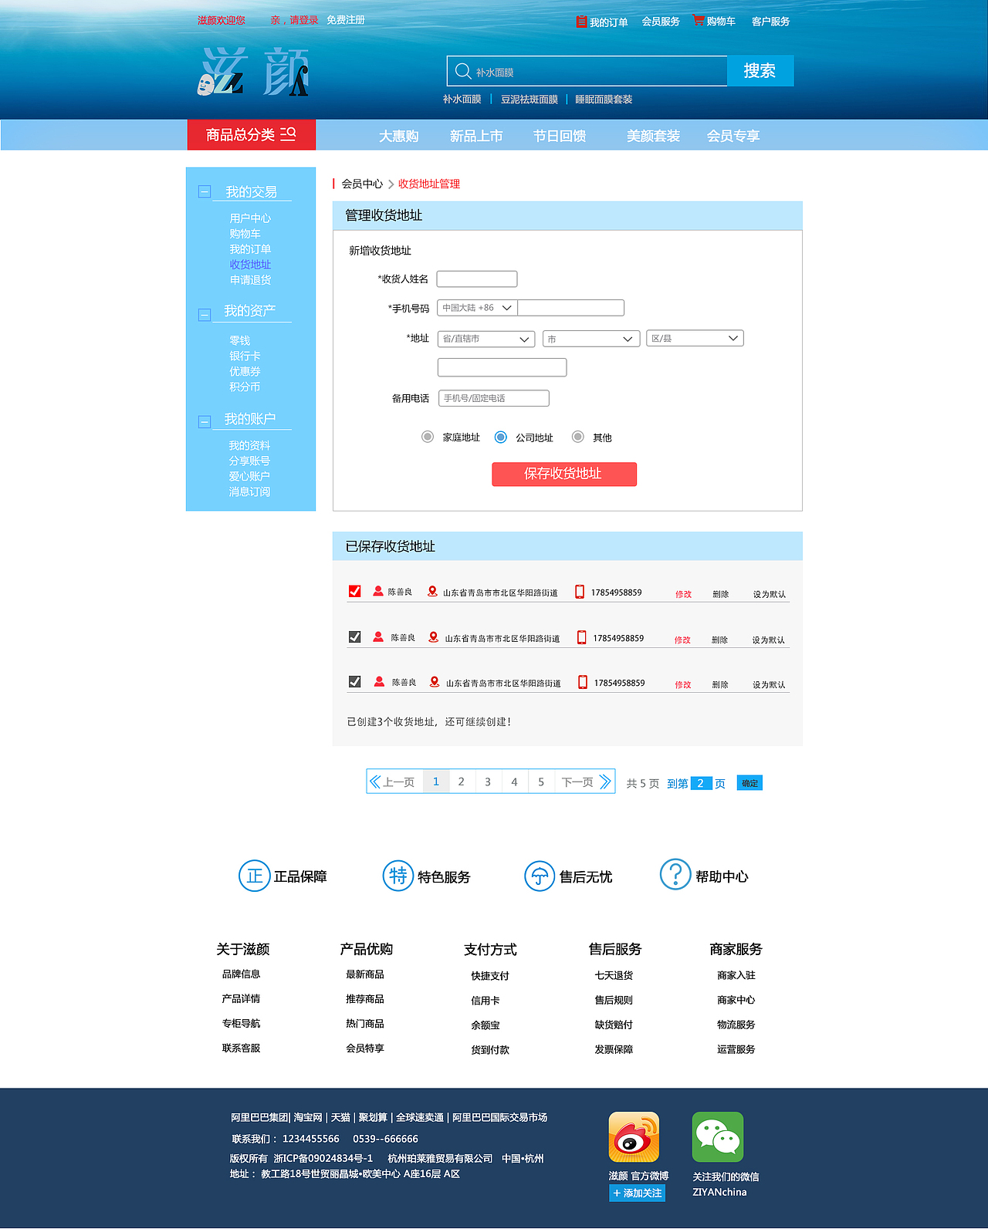Click the red clipboard icon beside 我的订单
This screenshot has height=1229, width=988.
pos(581,22)
